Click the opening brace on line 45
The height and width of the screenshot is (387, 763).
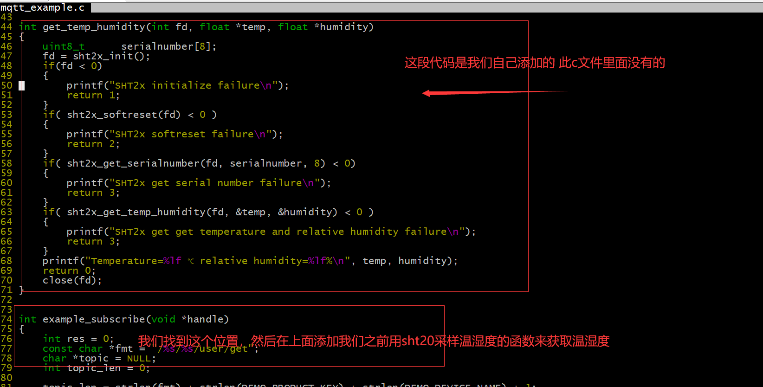click(x=21, y=37)
